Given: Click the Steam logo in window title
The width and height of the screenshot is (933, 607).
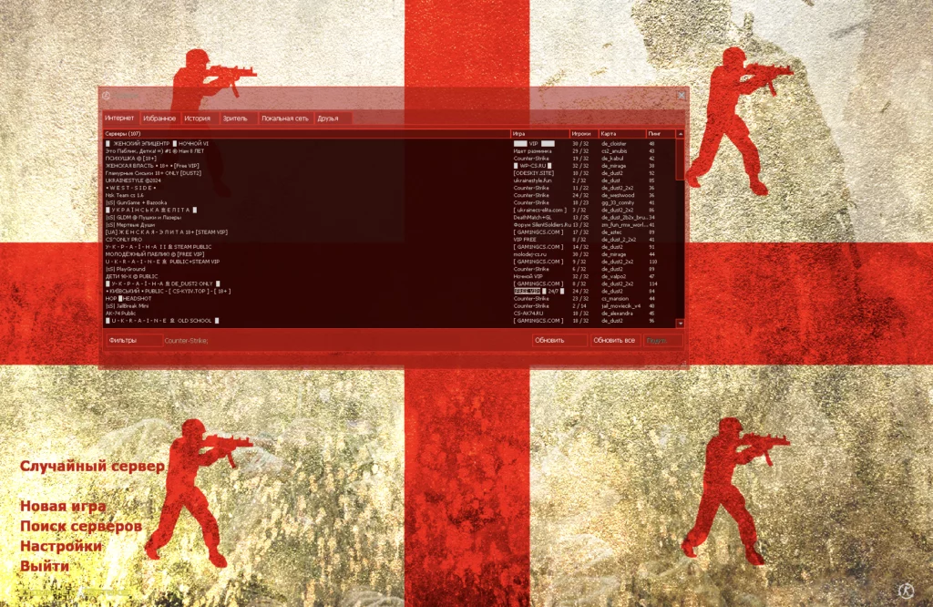Looking at the screenshot, I should tap(106, 96).
